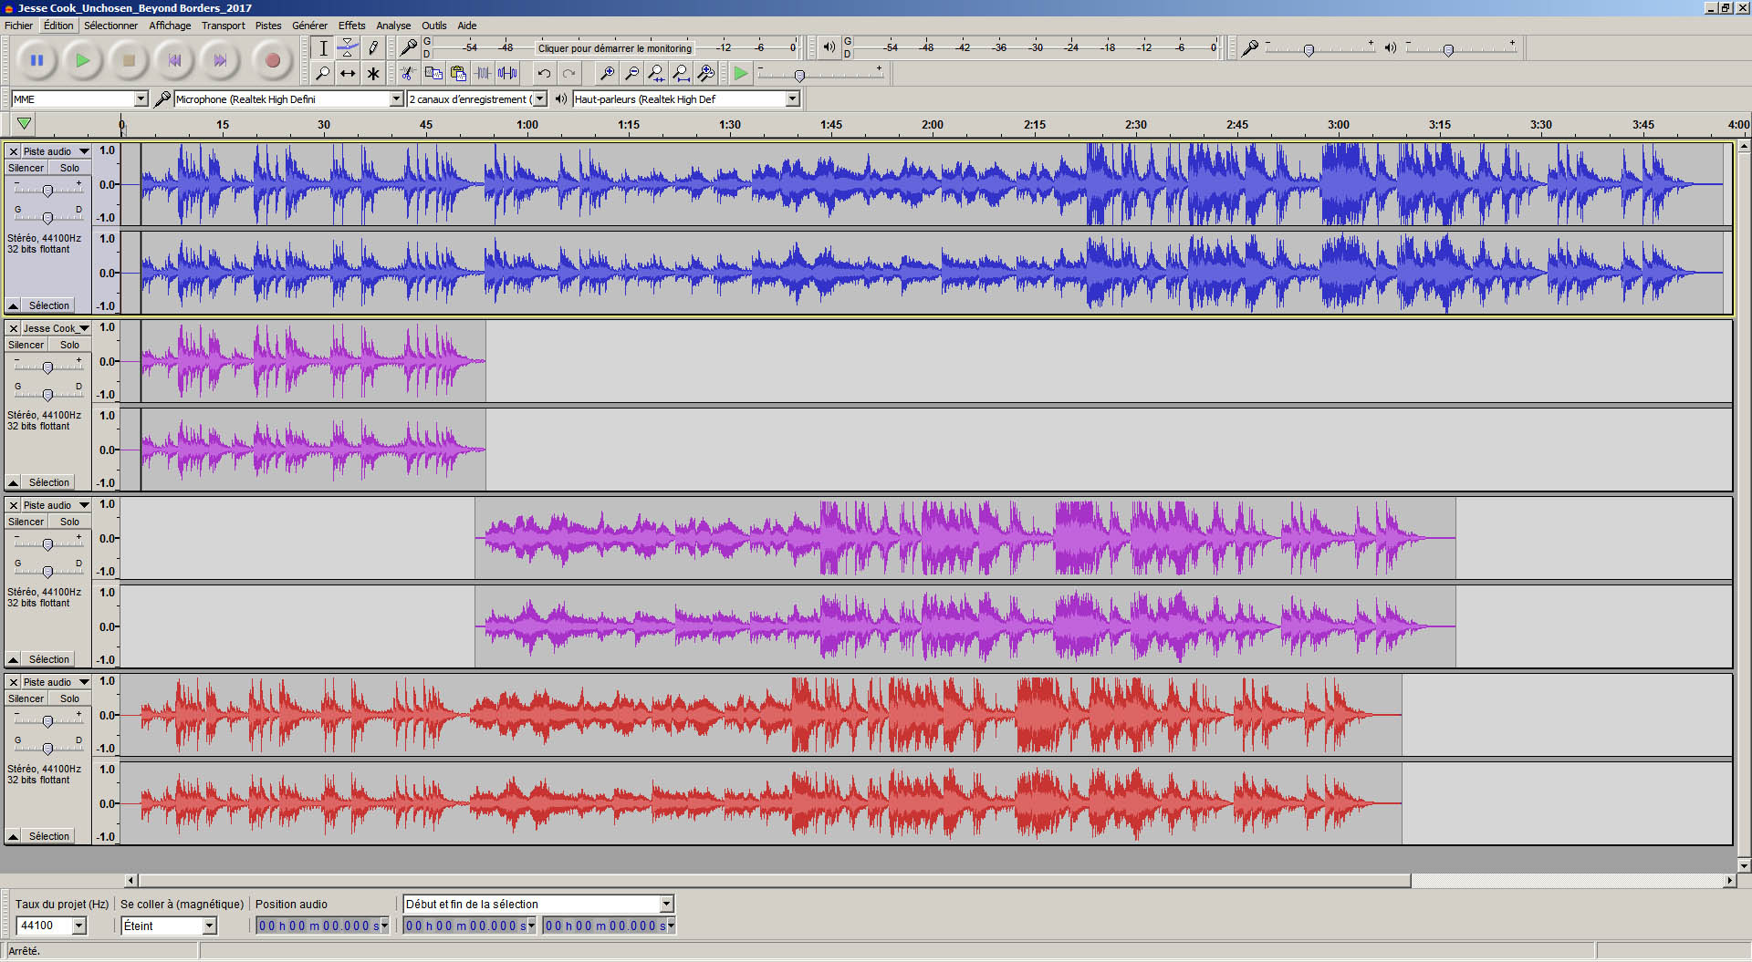Select the Envelope tool
Viewport: 1752px width, 962px height.
point(348,47)
